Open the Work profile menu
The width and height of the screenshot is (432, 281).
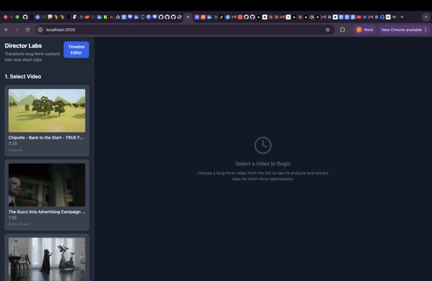coord(364,29)
